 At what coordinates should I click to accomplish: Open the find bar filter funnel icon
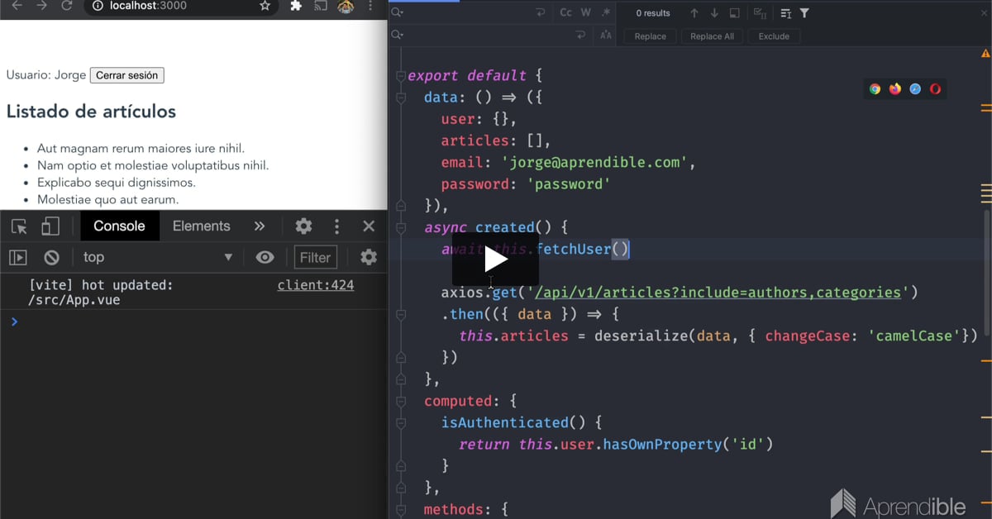coord(804,13)
